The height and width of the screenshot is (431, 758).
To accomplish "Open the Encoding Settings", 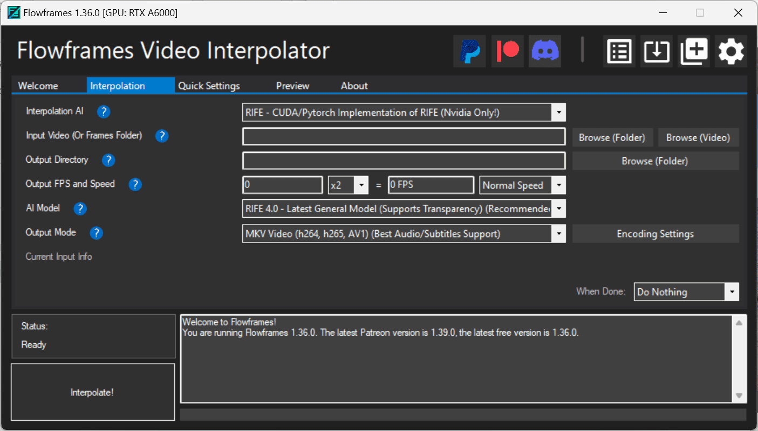I will point(655,233).
